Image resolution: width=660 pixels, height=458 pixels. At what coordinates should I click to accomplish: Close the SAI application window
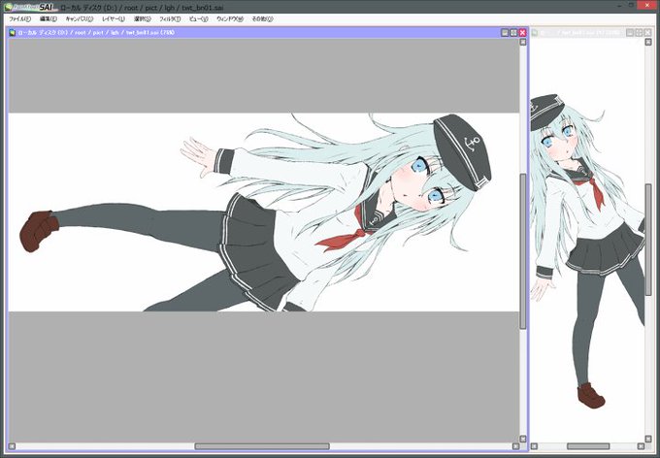[x=647, y=5]
